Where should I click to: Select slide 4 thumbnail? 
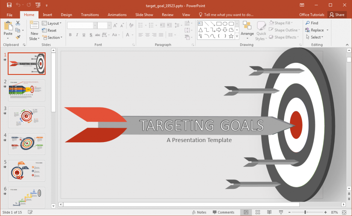click(x=26, y=144)
